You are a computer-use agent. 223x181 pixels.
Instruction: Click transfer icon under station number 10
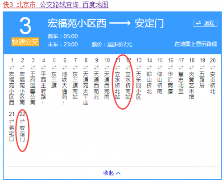(107, 68)
